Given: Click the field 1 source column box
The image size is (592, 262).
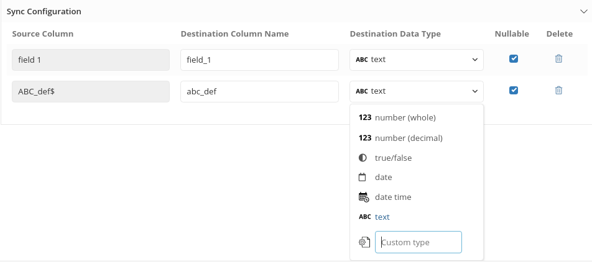Looking at the screenshot, I should click(x=91, y=60).
